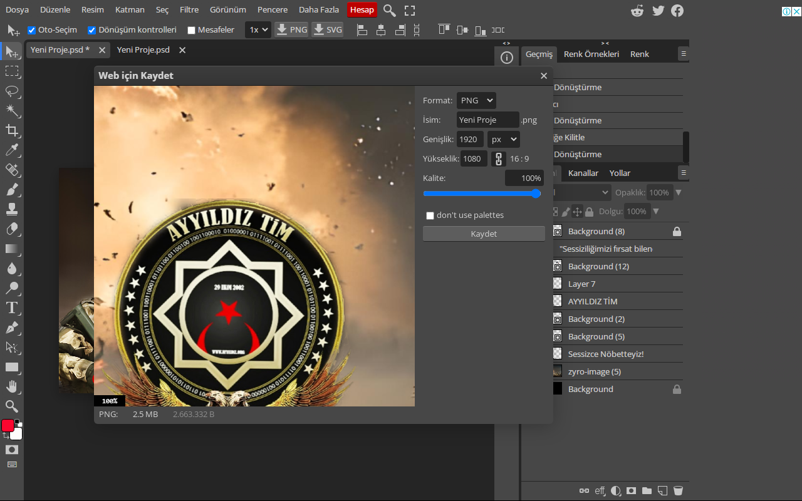This screenshot has width=802, height=501.
Task: Open blend mode dropdown in Layers panel
Action: pyautogui.click(x=582, y=193)
